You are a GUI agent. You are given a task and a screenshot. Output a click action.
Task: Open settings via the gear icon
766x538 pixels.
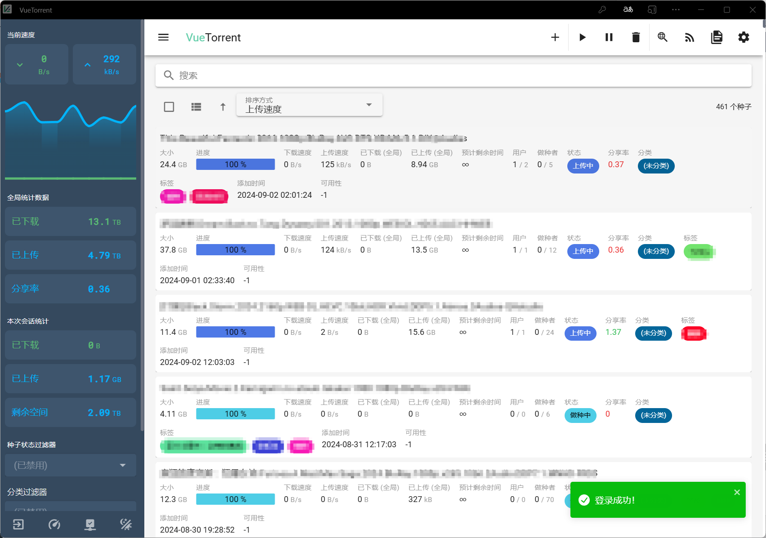(x=744, y=37)
